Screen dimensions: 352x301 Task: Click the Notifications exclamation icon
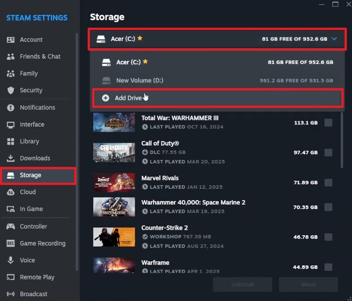[10, 108]
